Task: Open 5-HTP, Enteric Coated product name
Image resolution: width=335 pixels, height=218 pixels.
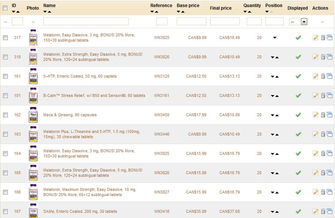Action: [x=80, y=76]
